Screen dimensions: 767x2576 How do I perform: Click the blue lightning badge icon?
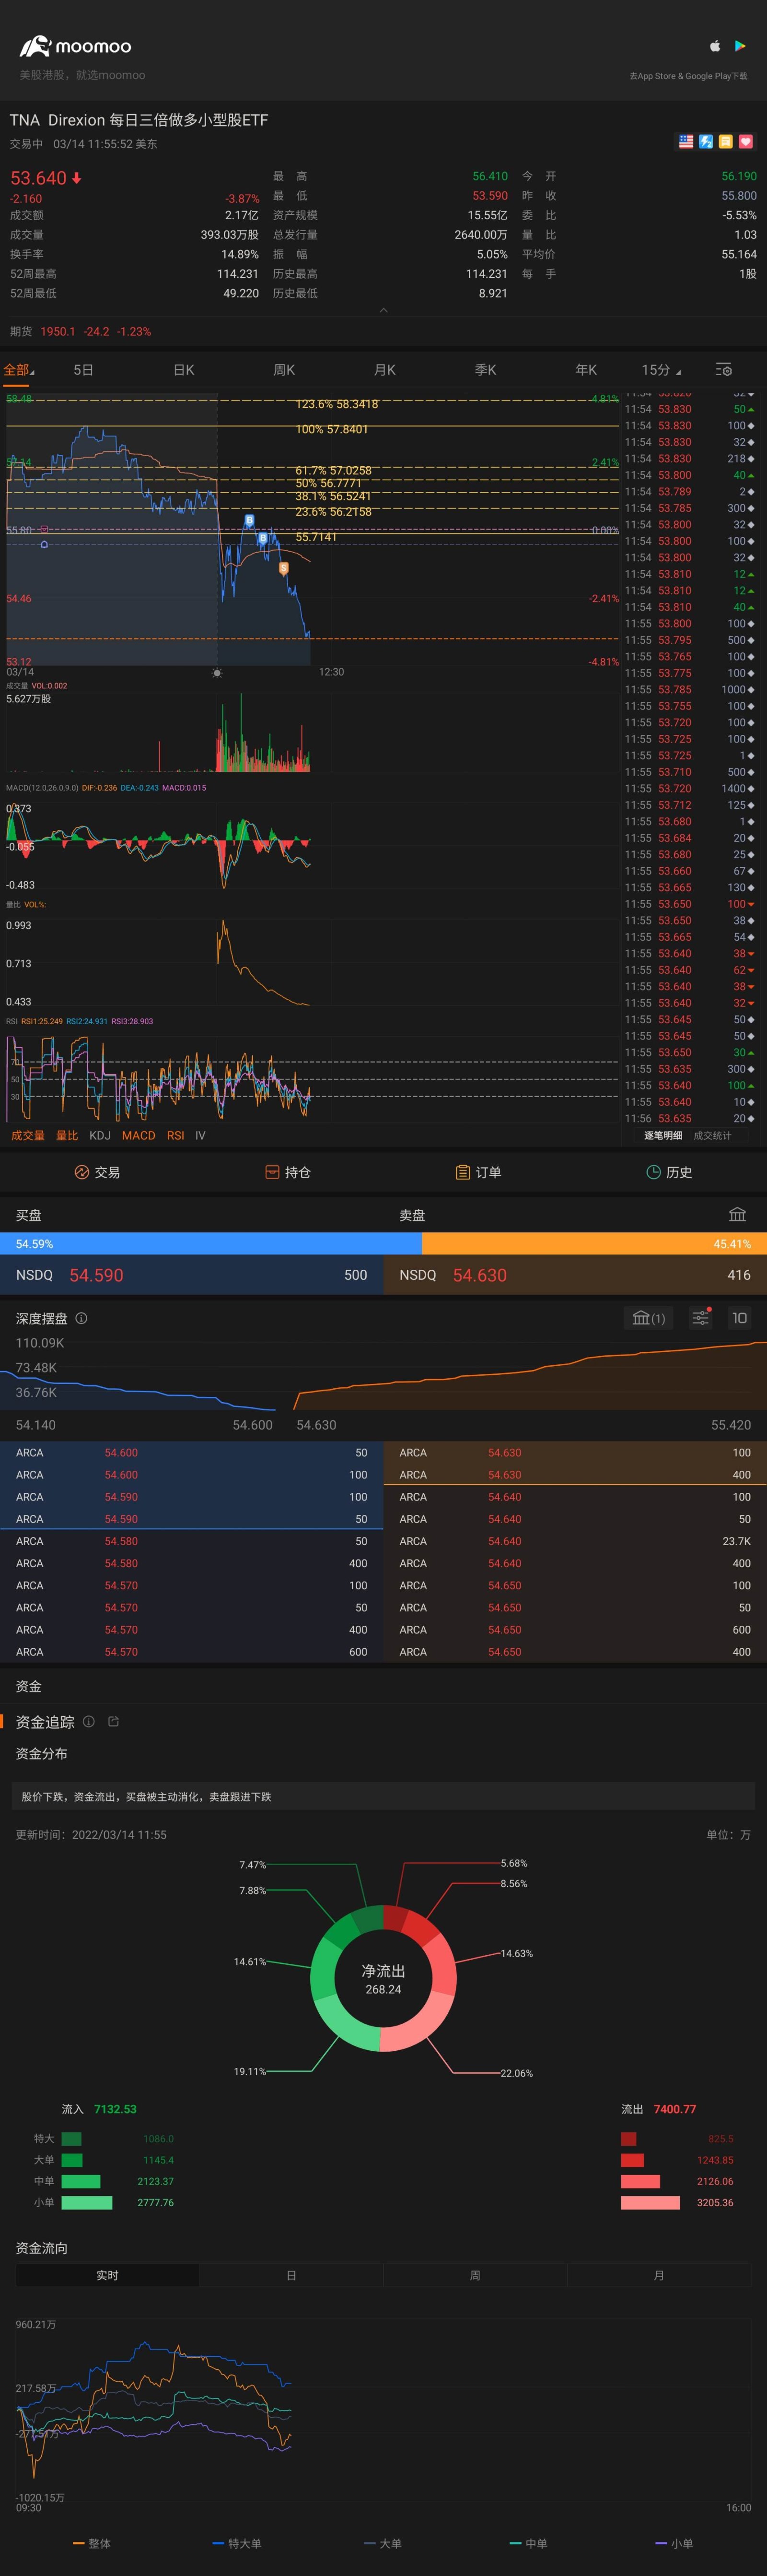[706, 142]
